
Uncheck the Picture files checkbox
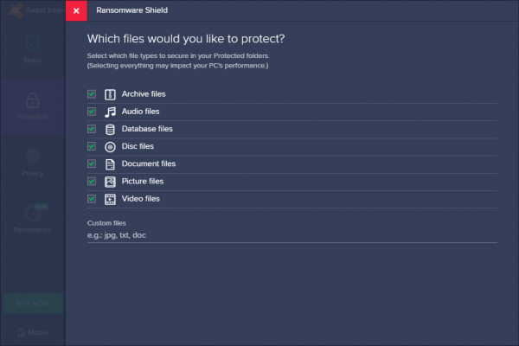tap(92, 182)
